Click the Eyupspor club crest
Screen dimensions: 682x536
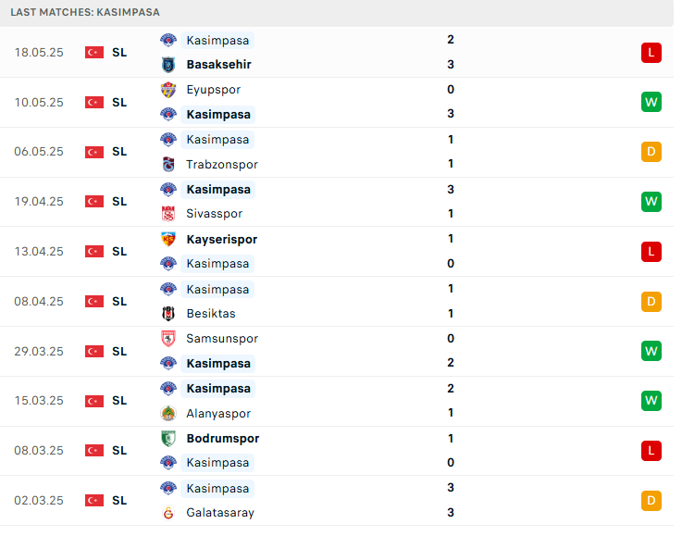coord(168,90)
